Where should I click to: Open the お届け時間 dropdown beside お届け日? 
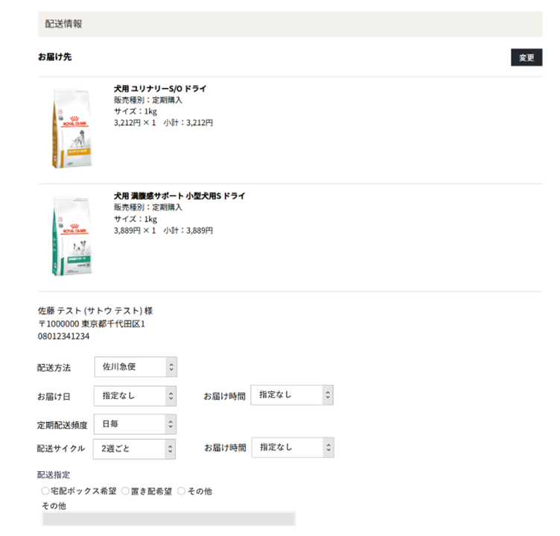[x=292, y=395]
